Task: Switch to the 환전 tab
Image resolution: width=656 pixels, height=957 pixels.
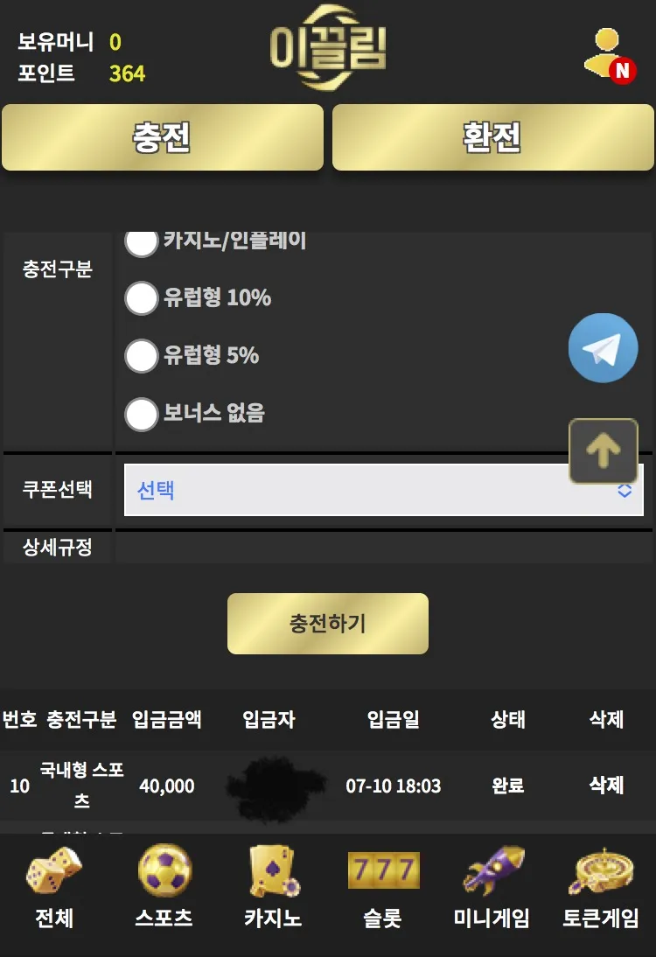Action: coord(493,137)
